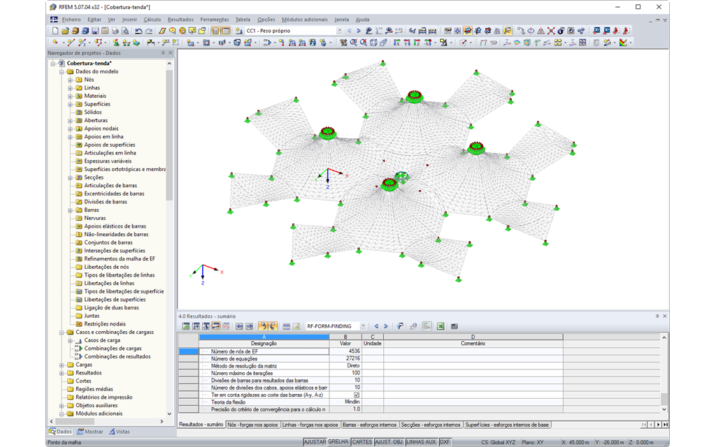The height and width of the screenshot is (447, 716).
Task: Toggle CARTES mode in status bar
Action: point(362,442)
